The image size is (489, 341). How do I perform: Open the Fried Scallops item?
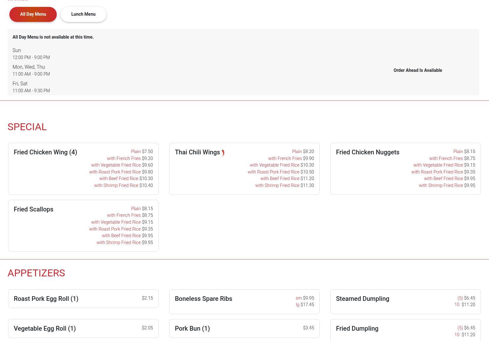(x=34, y=209)
